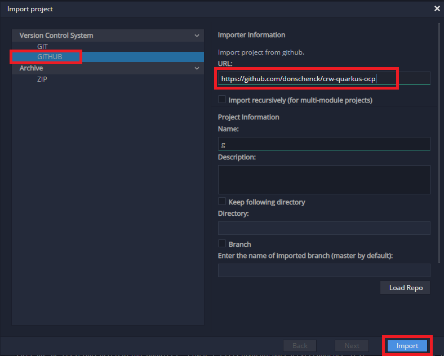The width and height of the screenshot is (444, 356).
Task: Collapse the Archive section chevron
Action: (197, 68)
